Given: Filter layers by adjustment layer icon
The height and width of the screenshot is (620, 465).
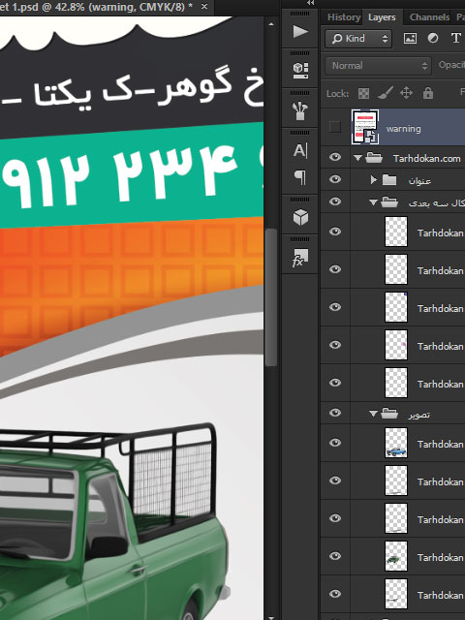Looking at the screenshot, I should (433, 39).
